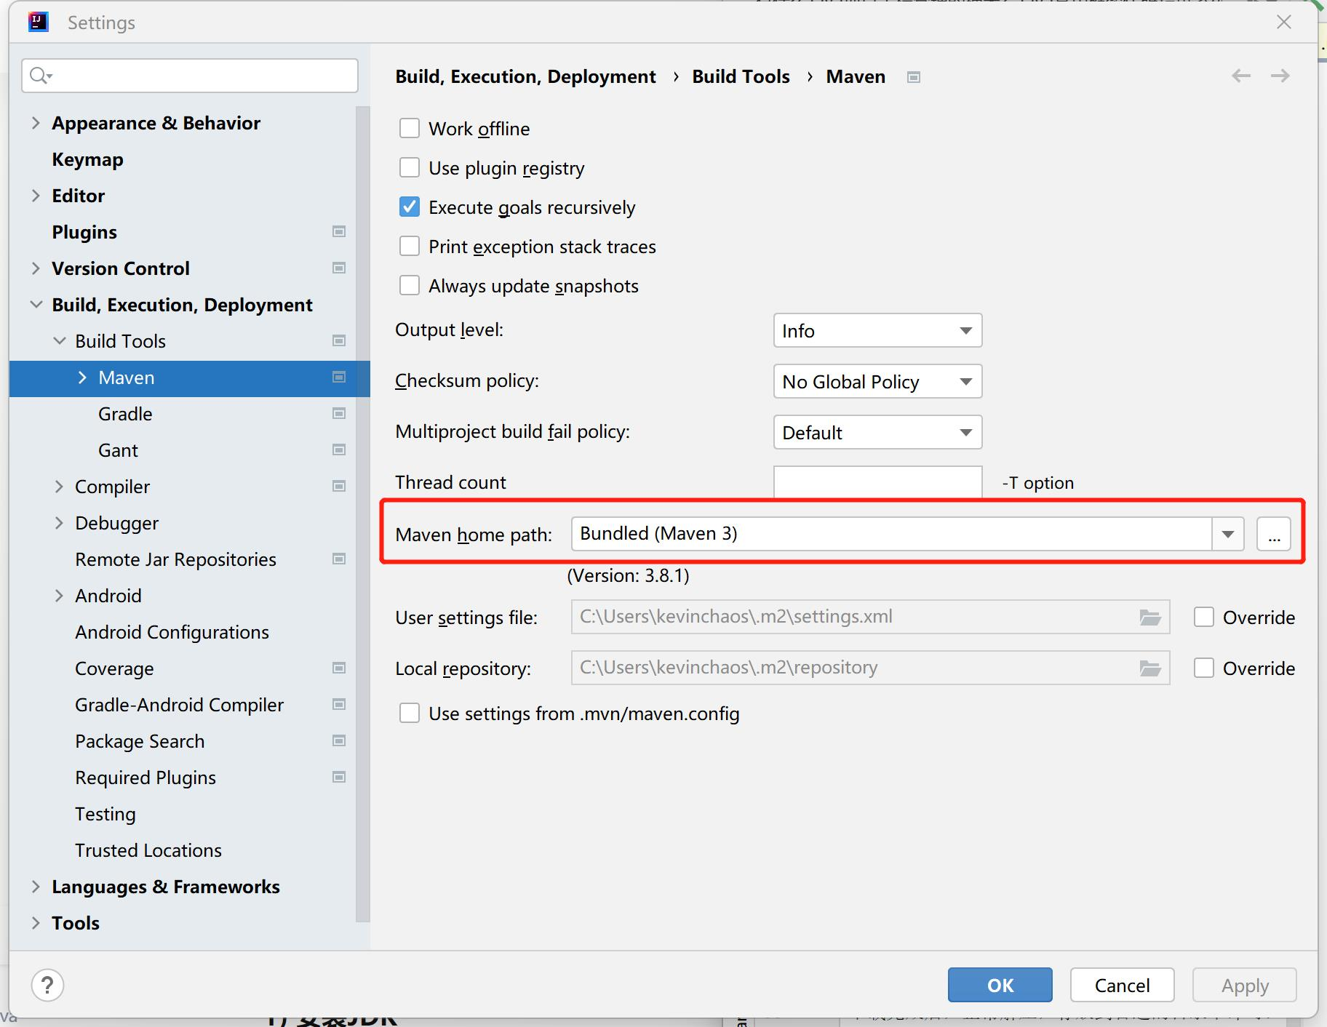Expand the Version Control section
Screen dimensions: 1327x1027
point(36,268)
